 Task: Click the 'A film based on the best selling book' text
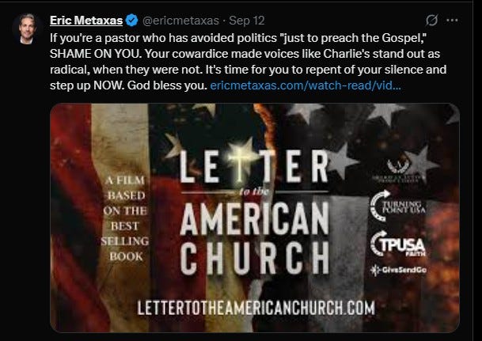pos(125,218)
